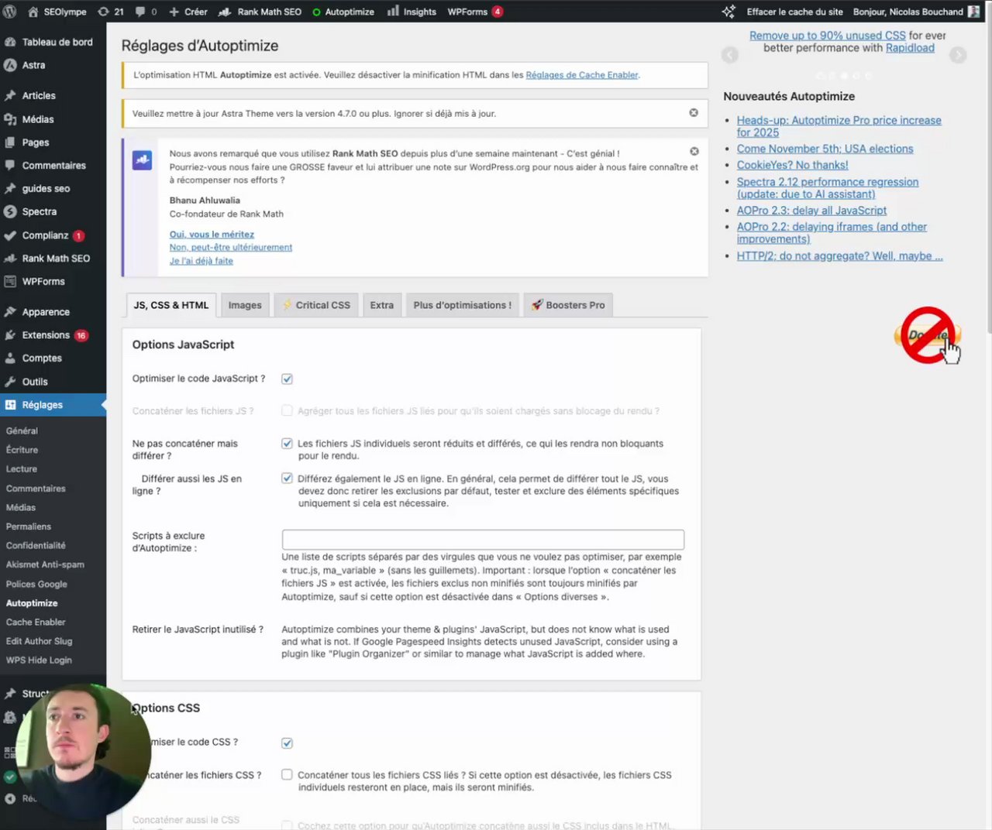Screen dimensions: 992x830
Task: Open the Créer new content menu
Action: (188, 12)
